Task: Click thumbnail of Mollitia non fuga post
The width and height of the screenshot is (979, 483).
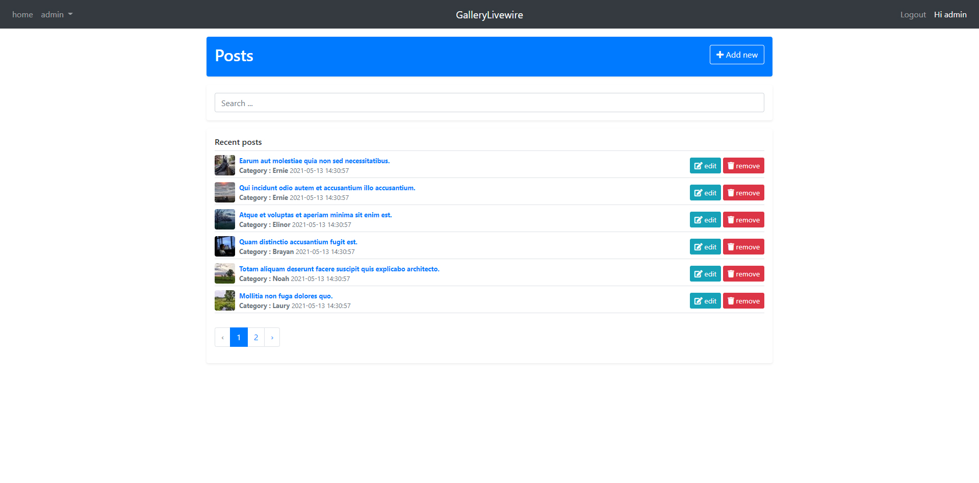Action: (225, 300)
